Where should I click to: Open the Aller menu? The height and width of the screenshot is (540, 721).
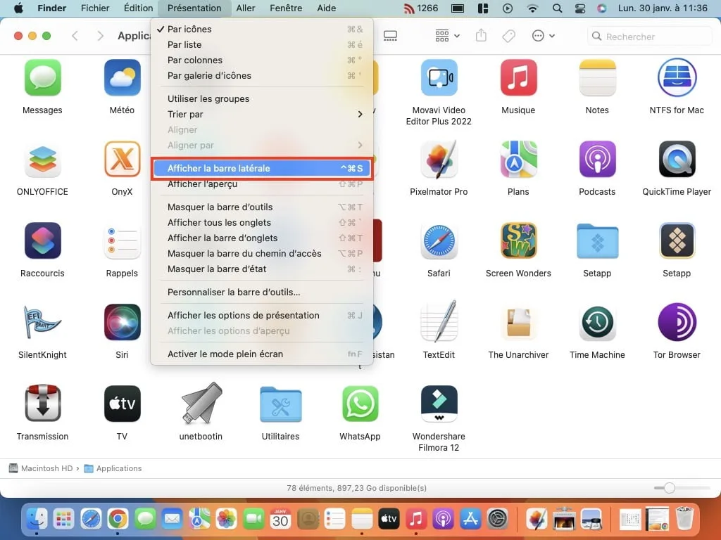245,8
